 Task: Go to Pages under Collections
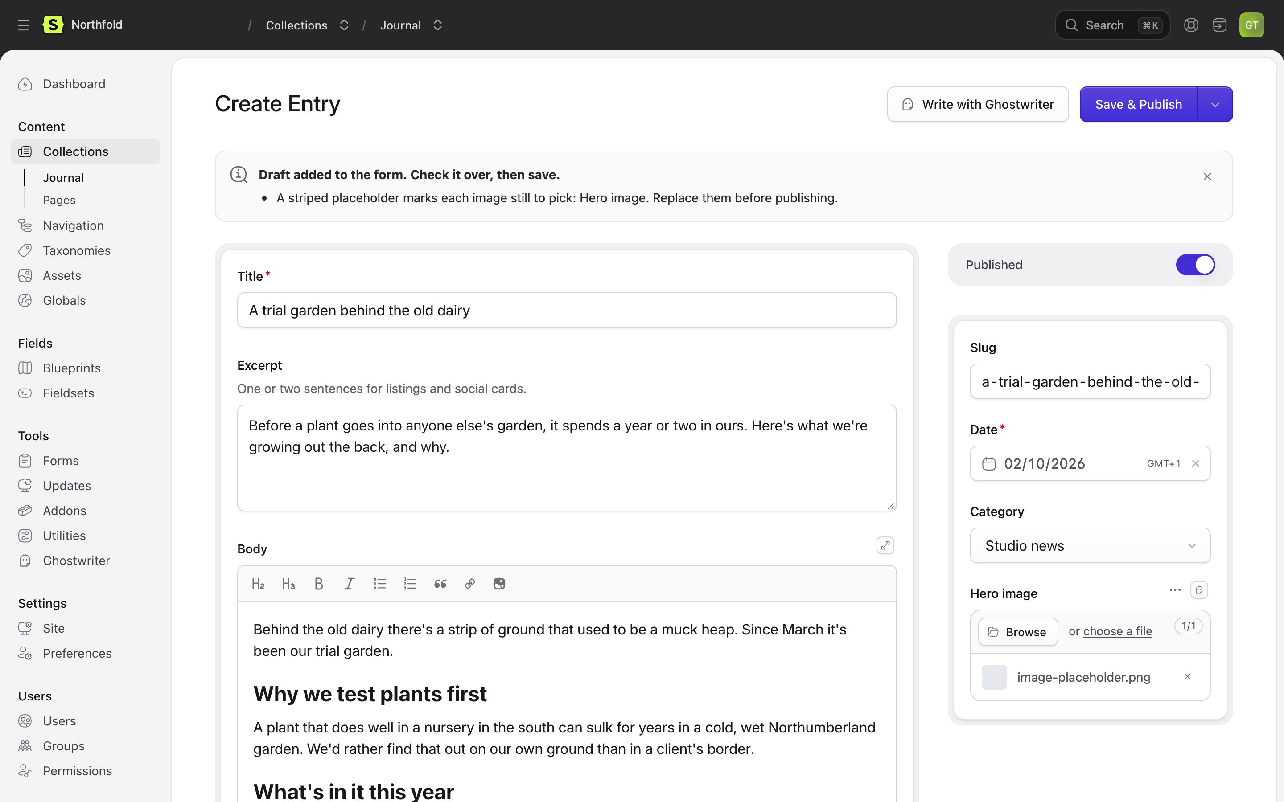59,200
